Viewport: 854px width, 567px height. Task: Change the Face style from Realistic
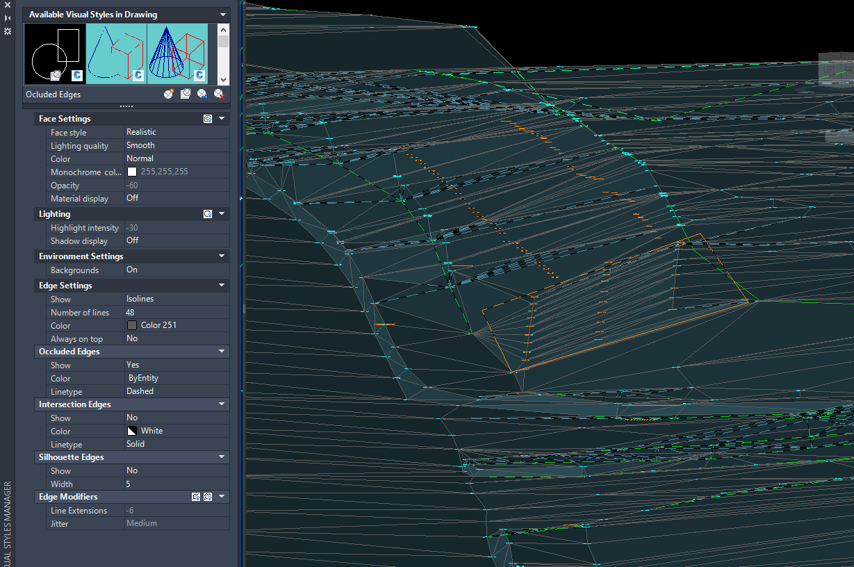(x=176, y=131)
